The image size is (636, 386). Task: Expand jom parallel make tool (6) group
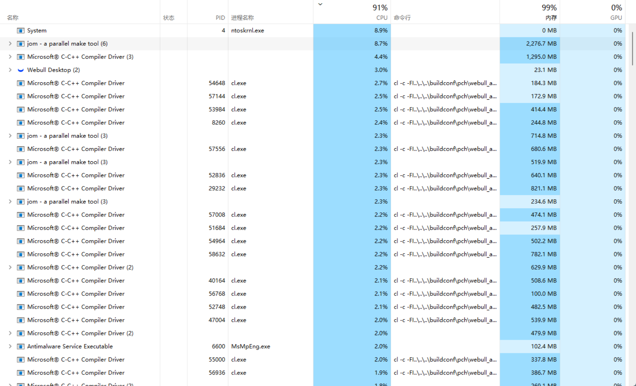click(x=10, y=44)
